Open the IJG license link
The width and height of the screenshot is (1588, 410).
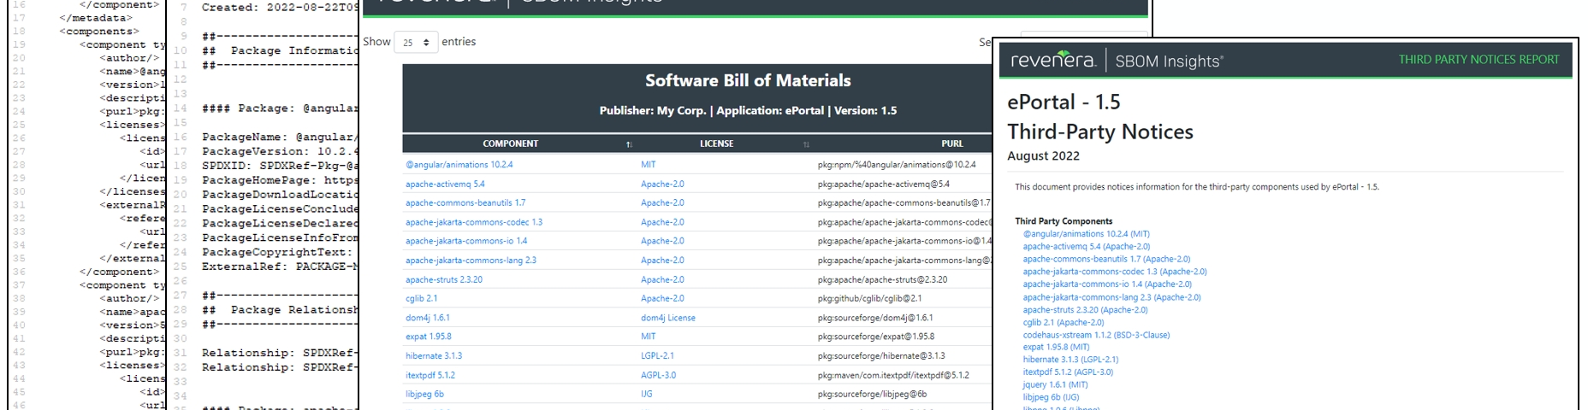(647, 395)
